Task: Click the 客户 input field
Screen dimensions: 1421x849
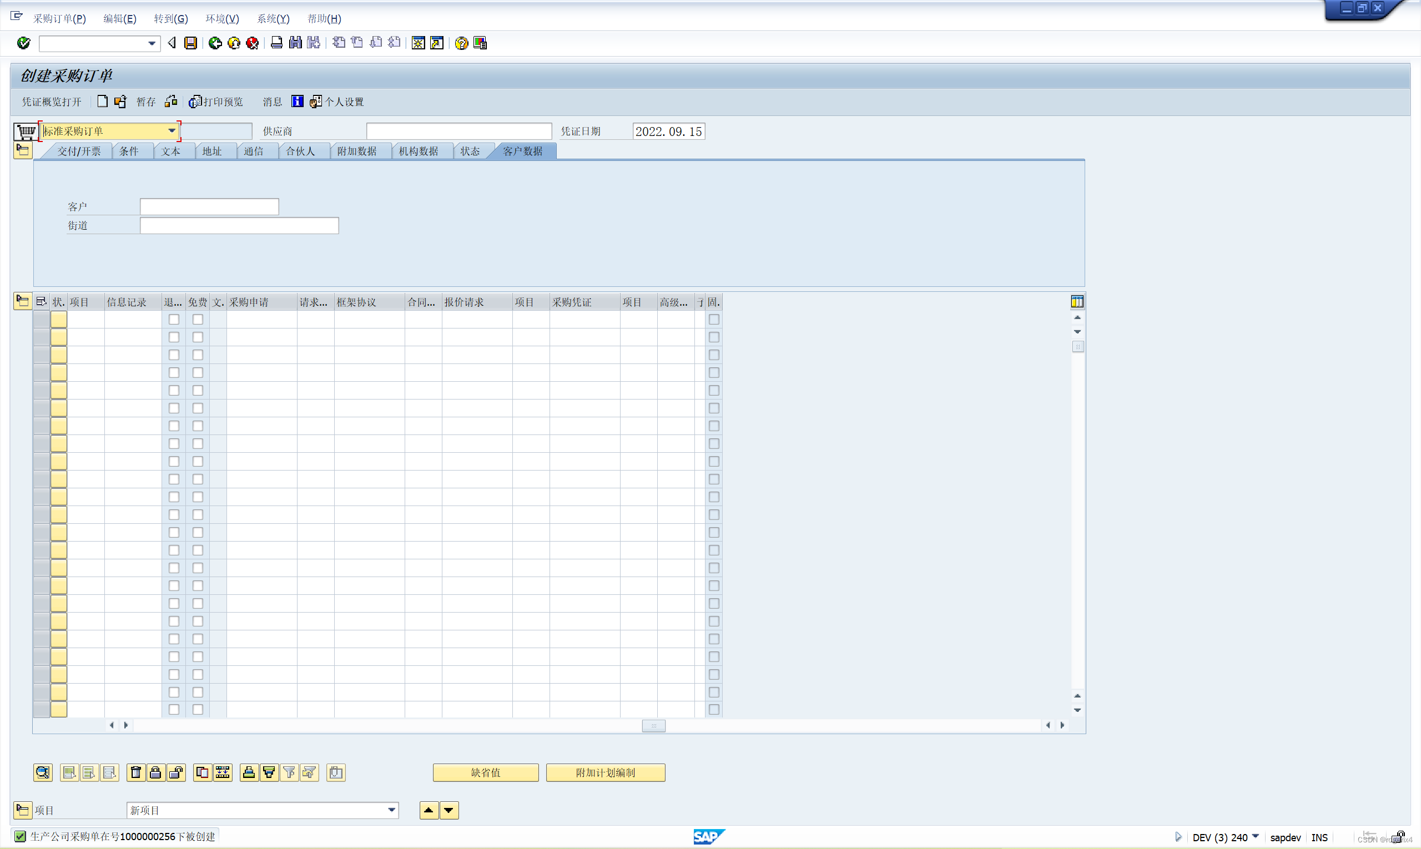Action: [x=209, y=206]
